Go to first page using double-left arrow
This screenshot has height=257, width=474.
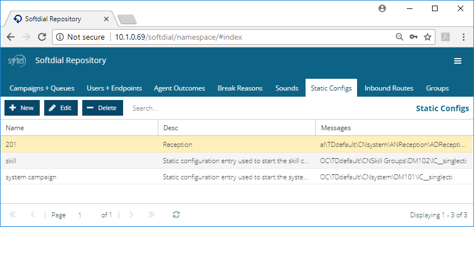[13, 215]
